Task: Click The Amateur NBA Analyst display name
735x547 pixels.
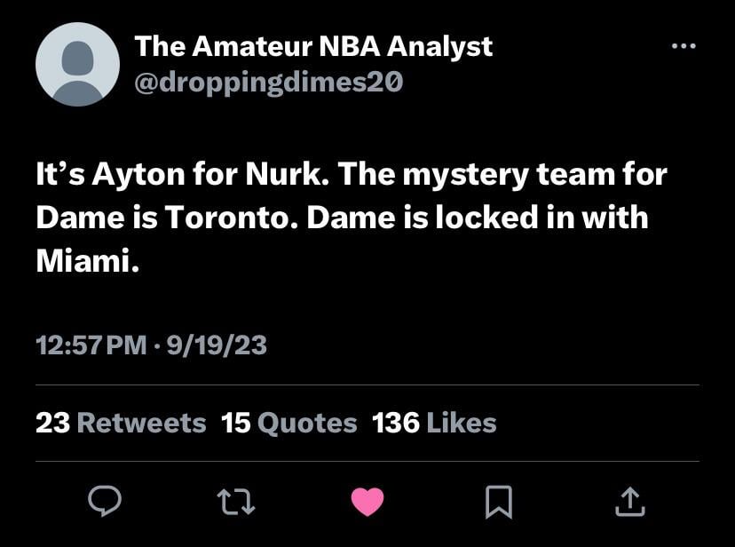Action: pyautogui.click(x=313, y=46)
